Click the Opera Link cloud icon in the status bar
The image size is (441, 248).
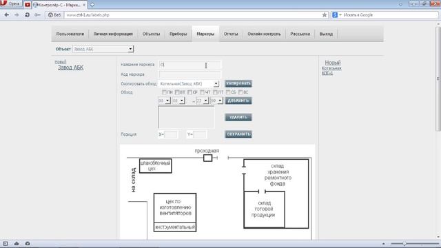[x=17, y=243]
